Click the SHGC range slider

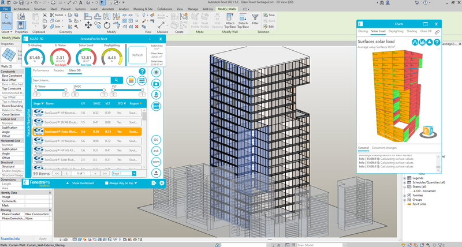(89, 90)
